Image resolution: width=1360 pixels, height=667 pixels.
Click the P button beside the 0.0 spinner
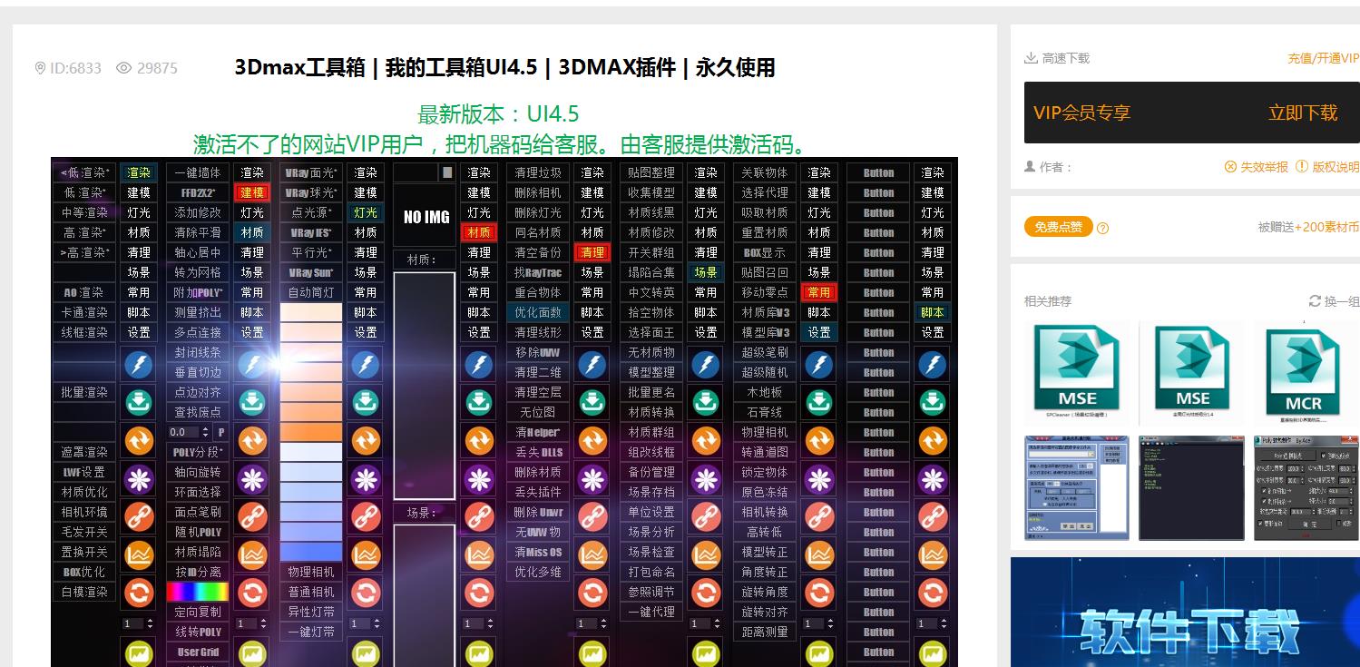tap(220, 433)
